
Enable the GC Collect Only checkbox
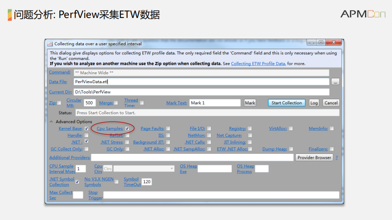(x=87, y=149)
